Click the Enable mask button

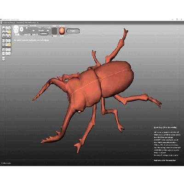tap(44, 34)
